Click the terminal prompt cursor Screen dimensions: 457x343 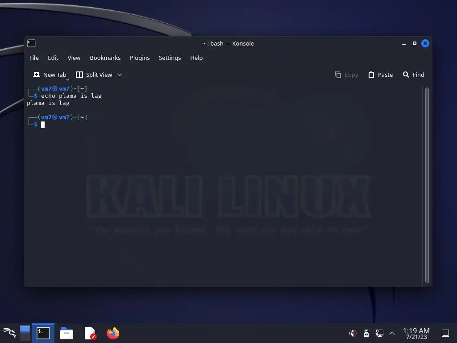tap(43, 125)
